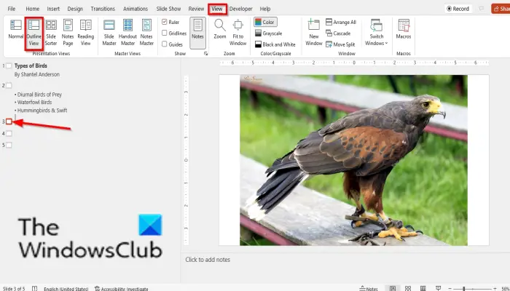Open Slide Master view
The width and height of the screenshot is (510, 291).
click(109, 33)
